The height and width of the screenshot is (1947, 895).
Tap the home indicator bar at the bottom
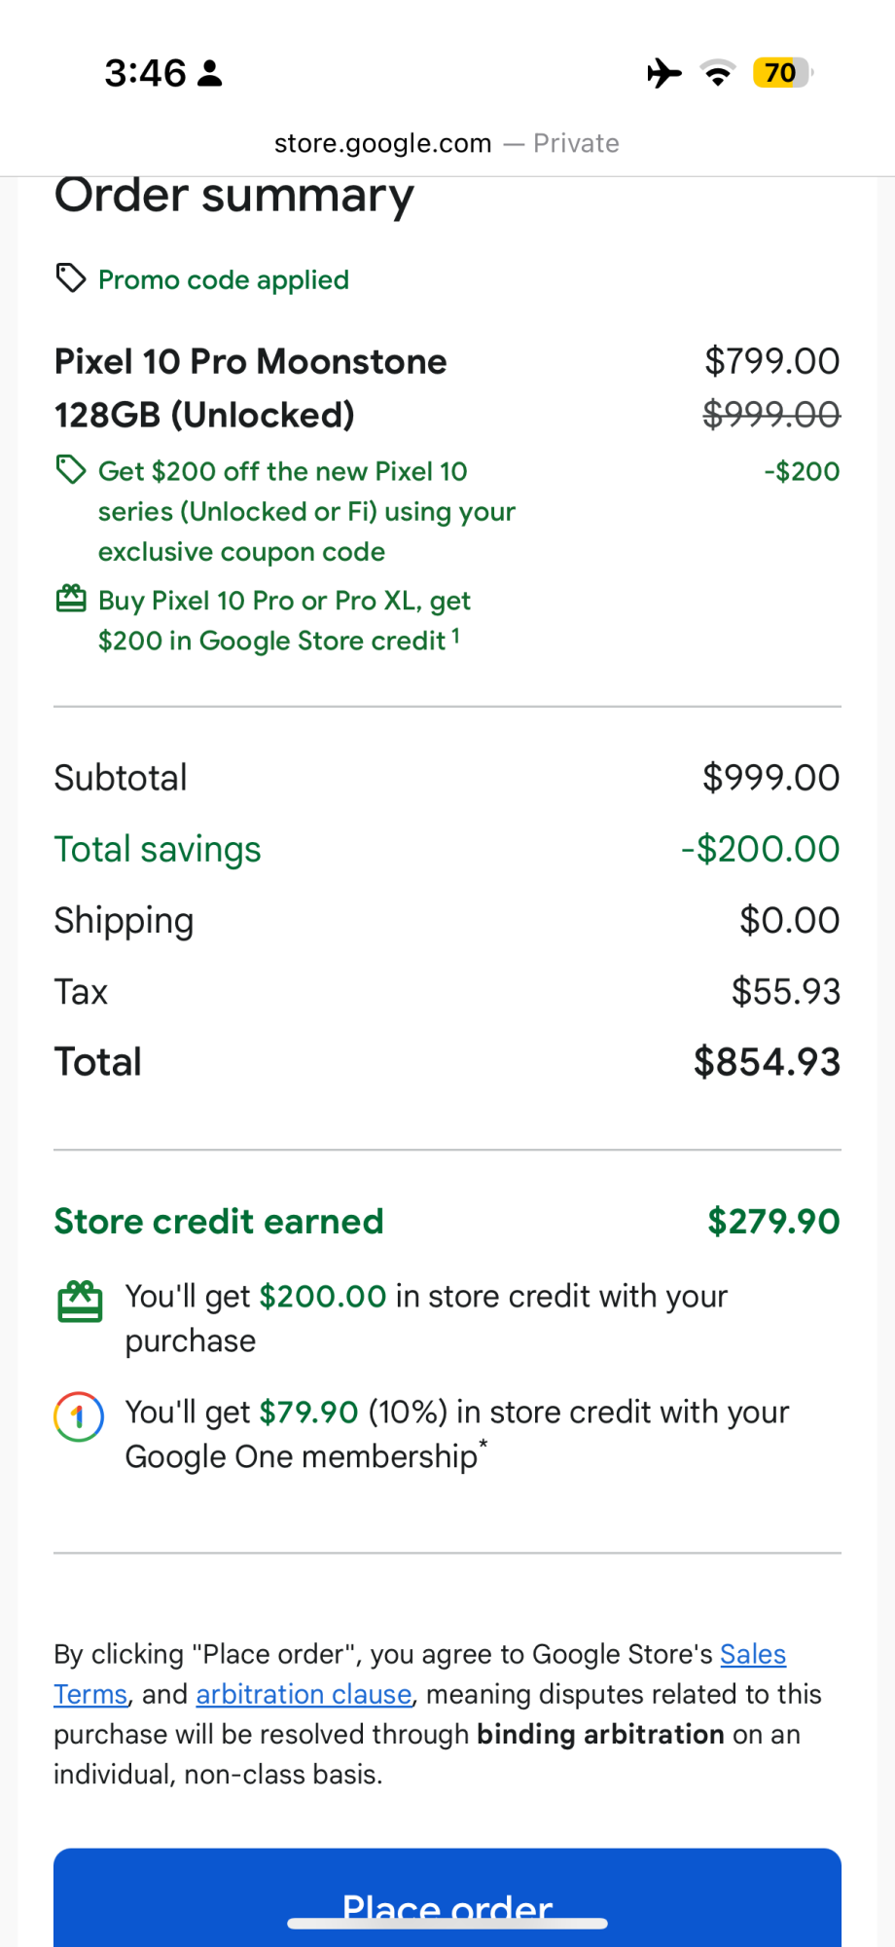pyautogui.click(x=447, y=1923)
